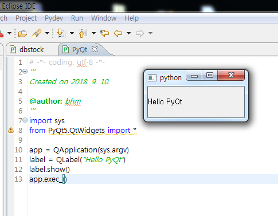Screen dimensions: 278x216
Task: Close the PyQt editor tab
Action: [95, 49]
